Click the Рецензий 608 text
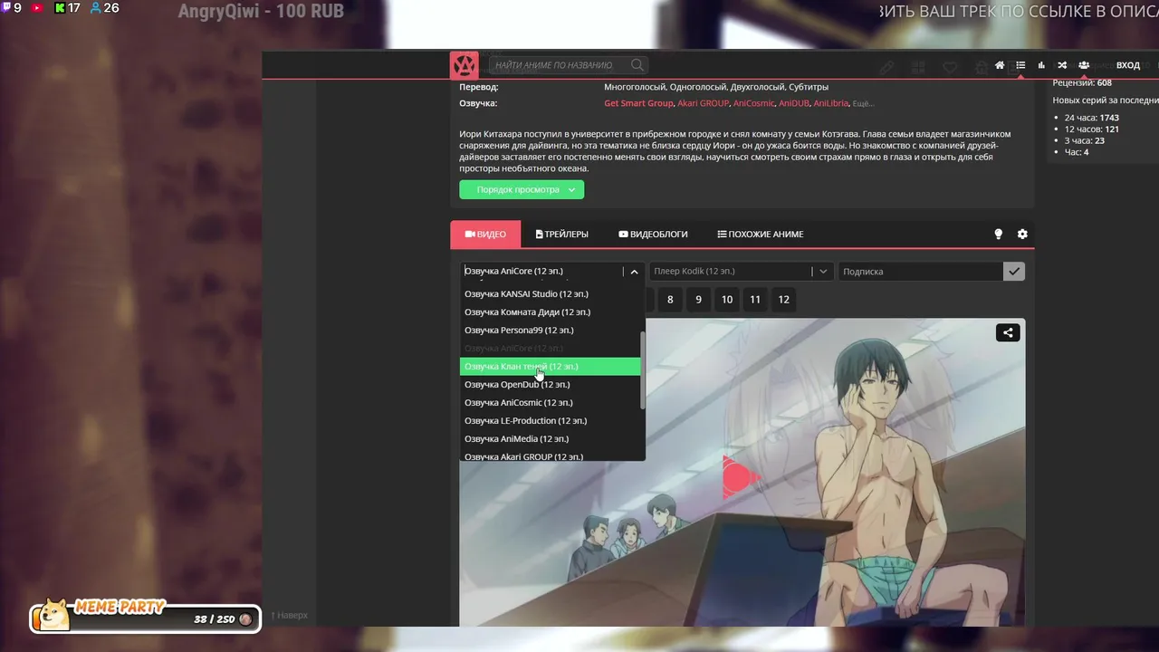The image size is (1159, 652). (1082, 82)
